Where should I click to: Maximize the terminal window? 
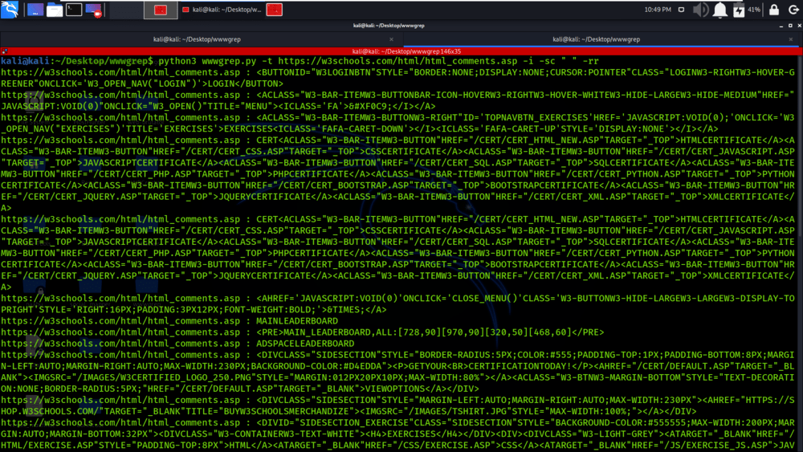[790, 26]
